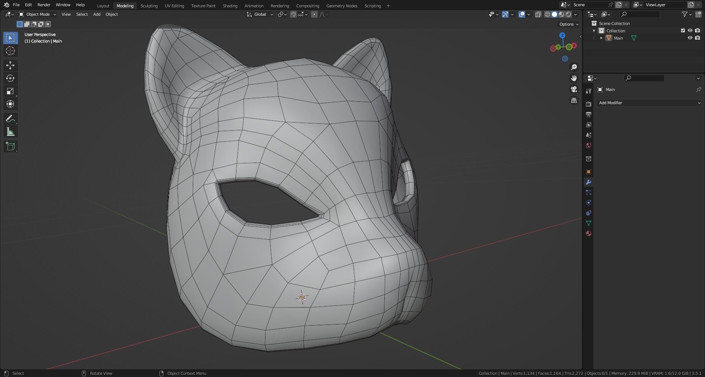Toggle viewport gizmos button
This screenshot has height=377, width=705.
[x=505, y=14]
